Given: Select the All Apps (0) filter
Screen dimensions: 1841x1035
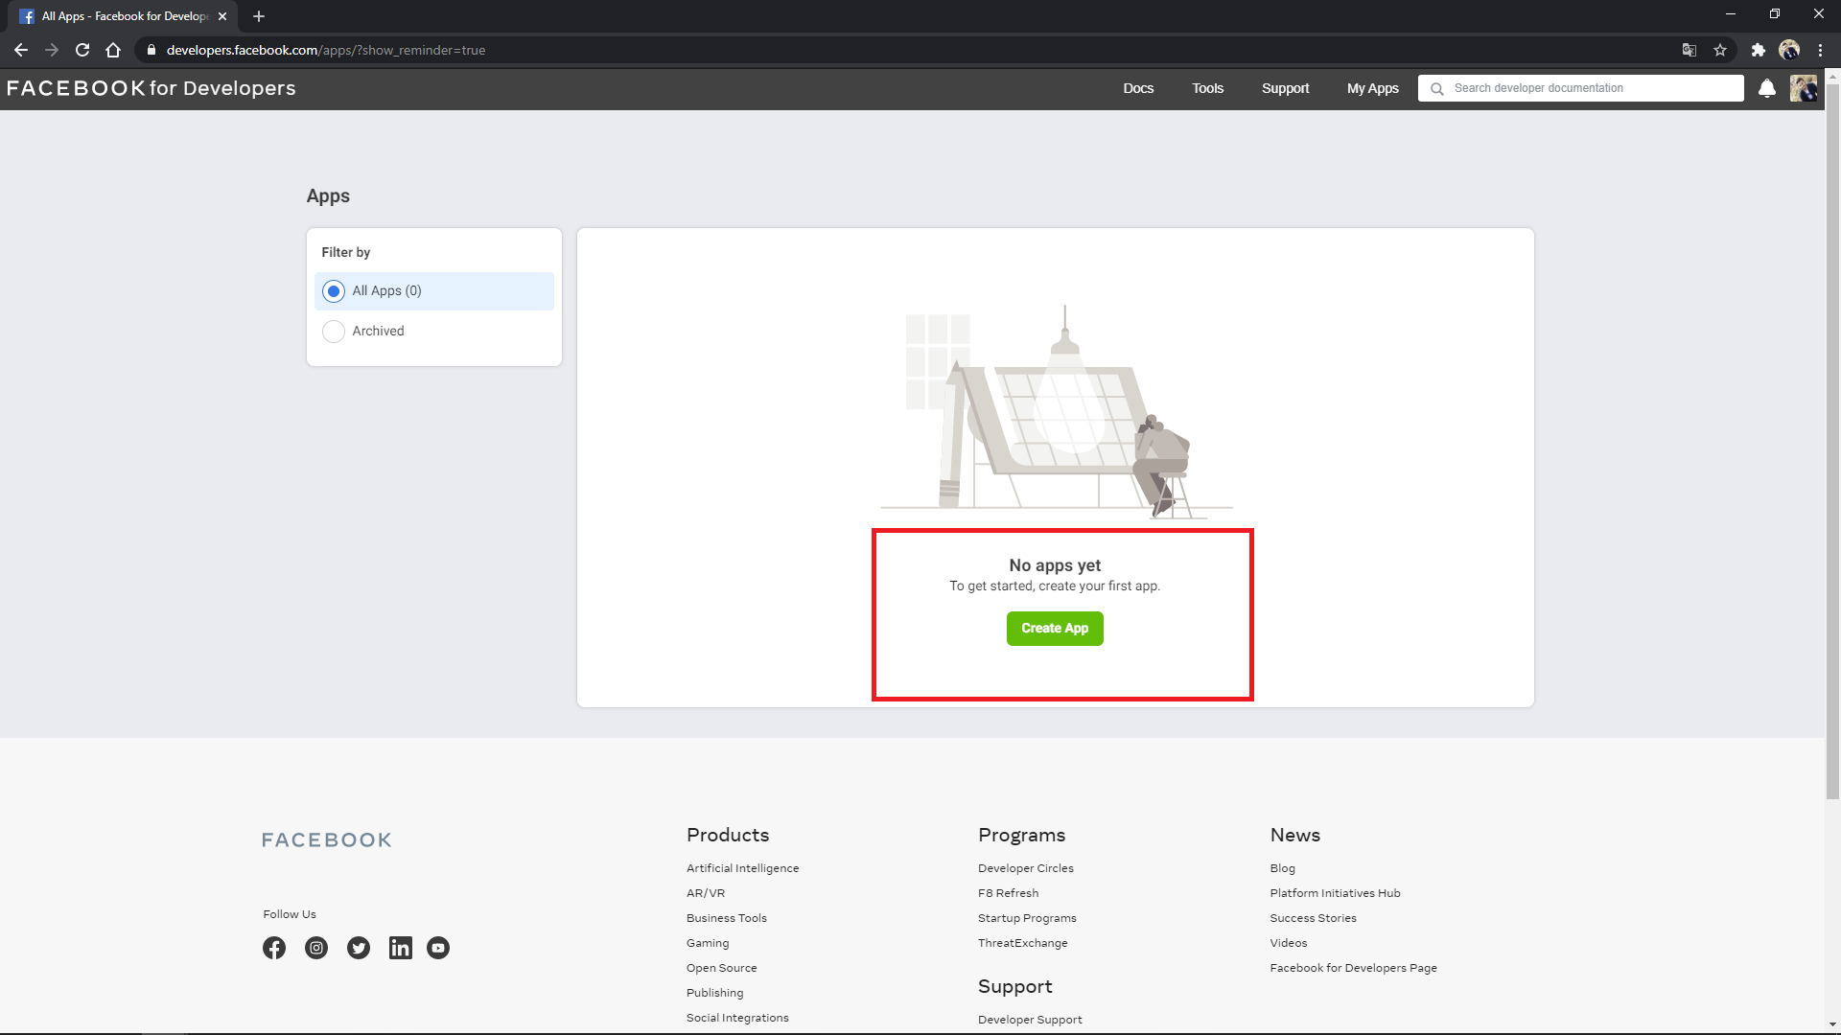Looking at the screenshot, I should [434, 291].
